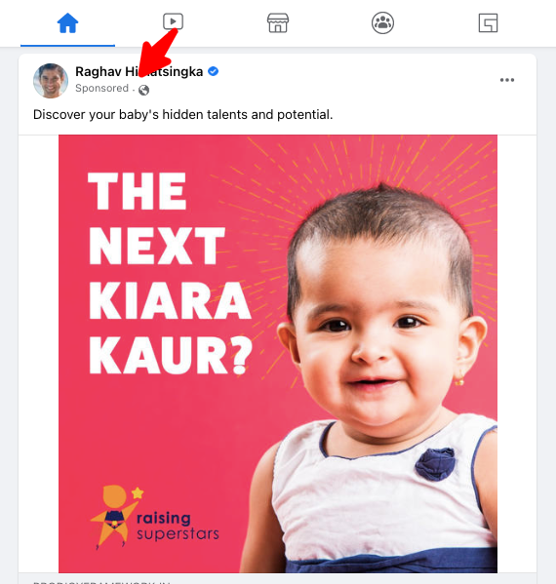Viewport: 556px width, 584px height.
Task: Click the Sponsored label
Action: 101,89
